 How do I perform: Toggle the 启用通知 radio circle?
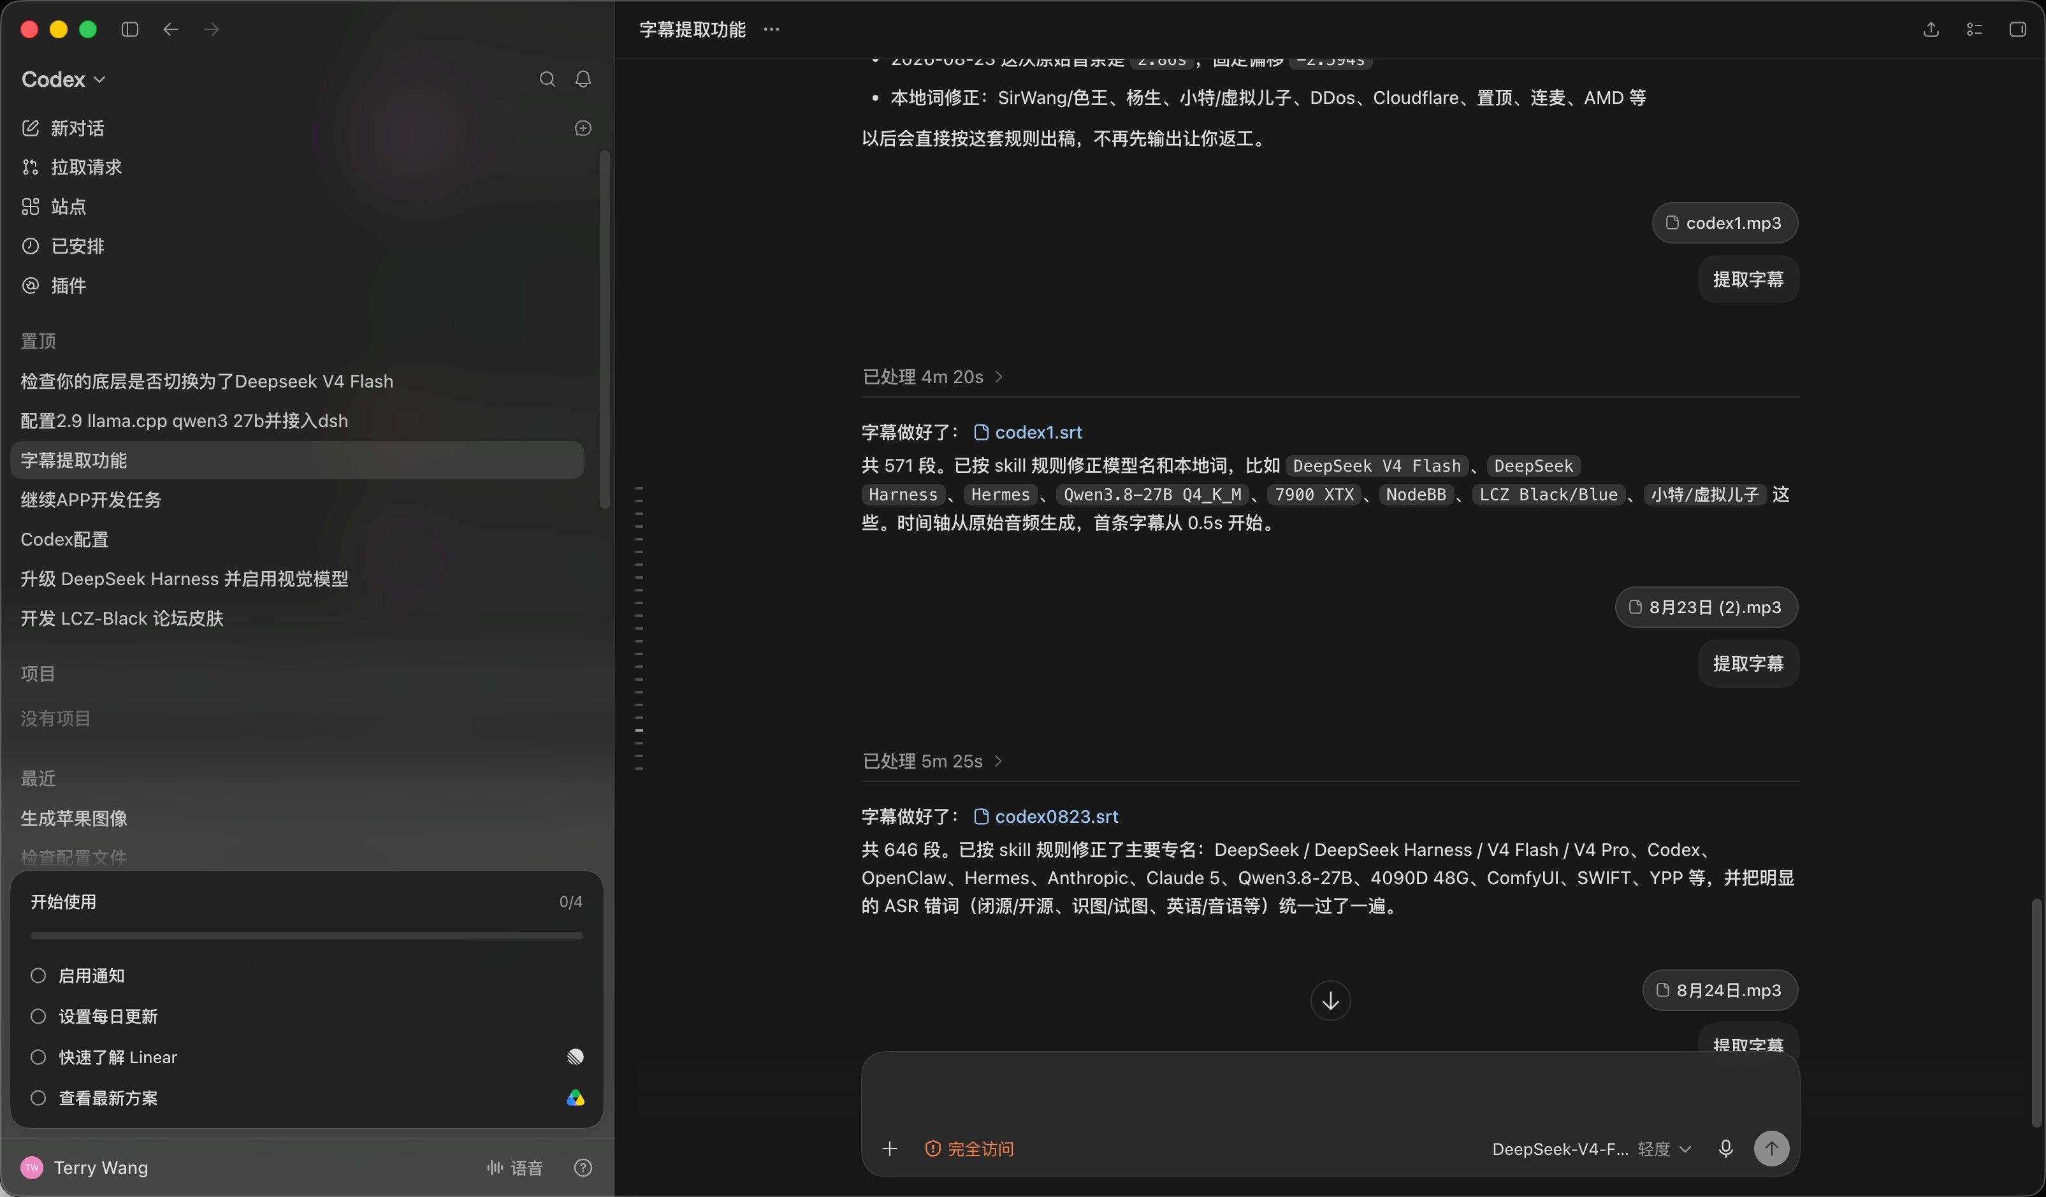click(38, 975)
